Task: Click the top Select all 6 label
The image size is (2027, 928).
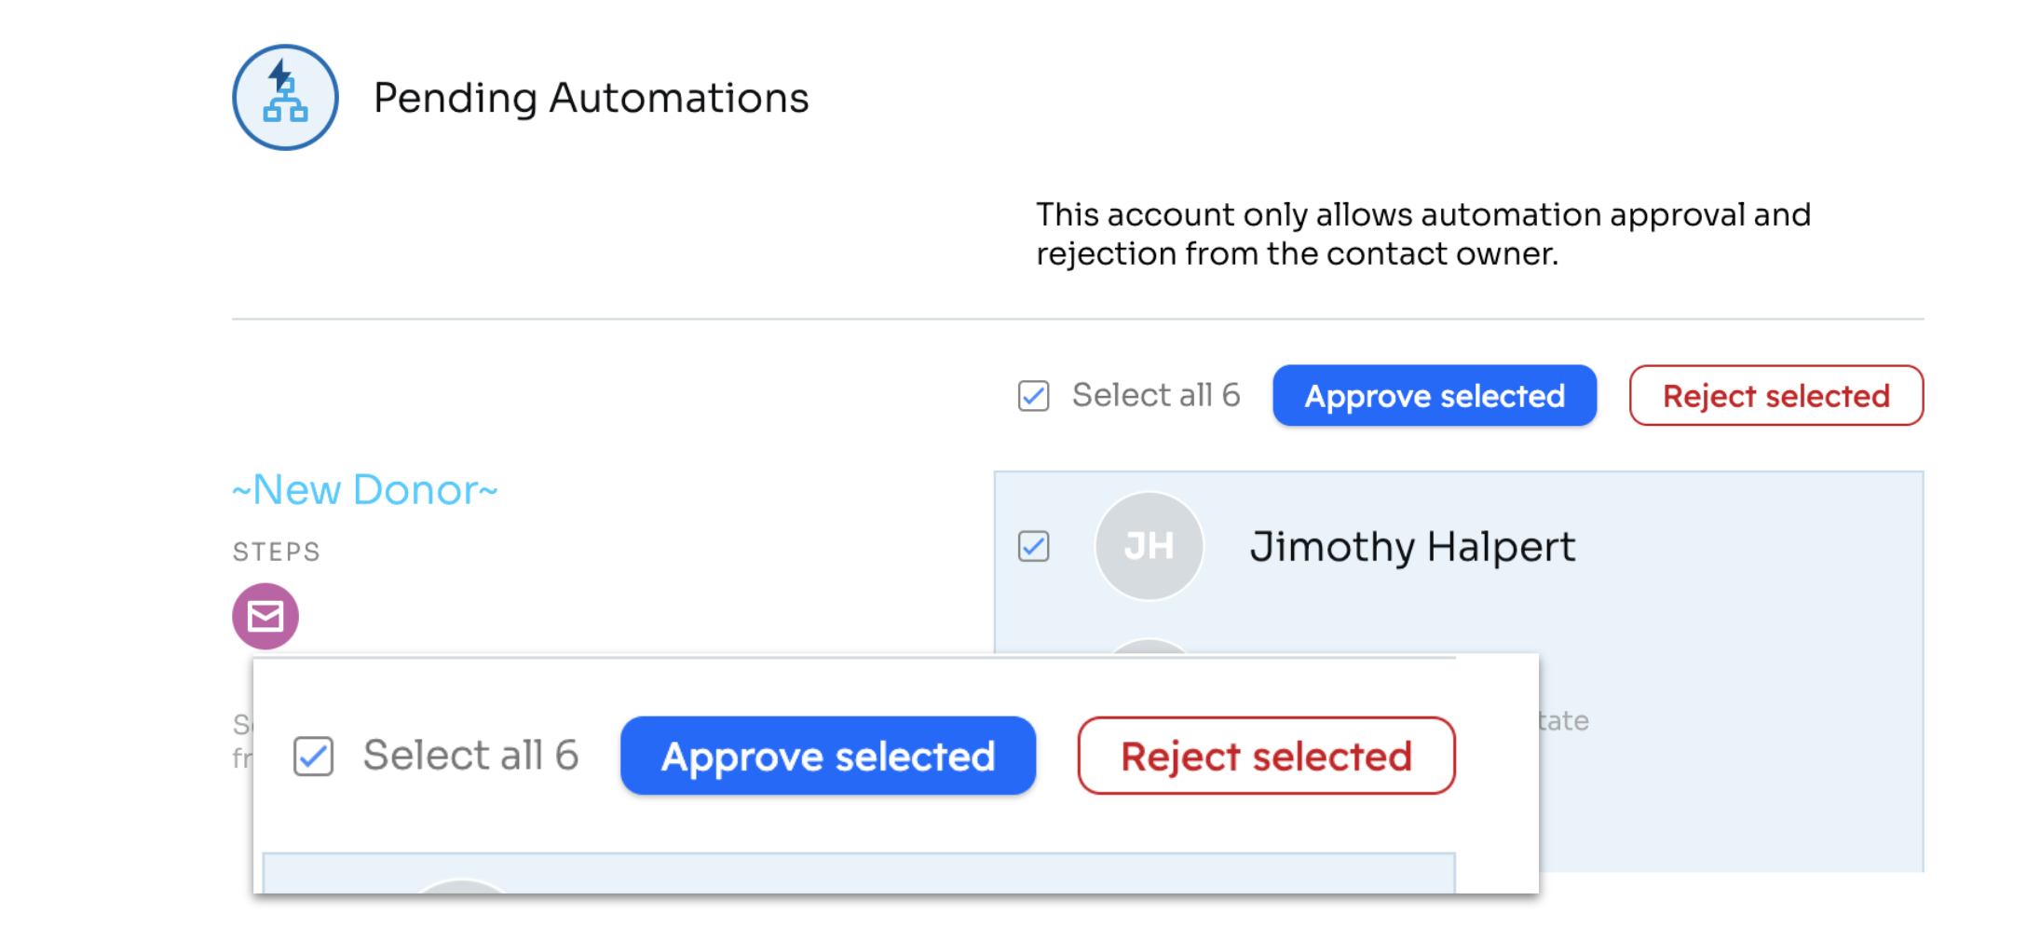Action: pos(1156,395)
